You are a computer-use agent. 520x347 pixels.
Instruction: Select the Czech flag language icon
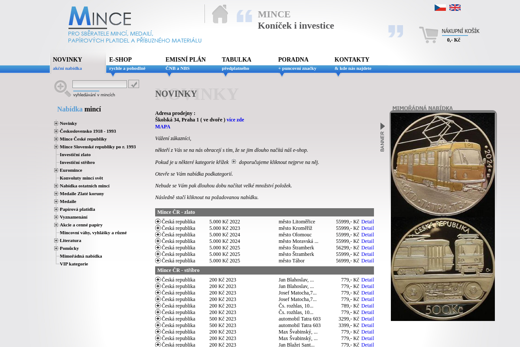pos(440,7)
